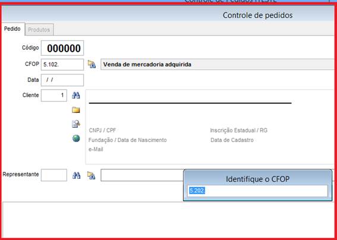Search clients with binoculars icon beside Cliente

pos(76,95)
